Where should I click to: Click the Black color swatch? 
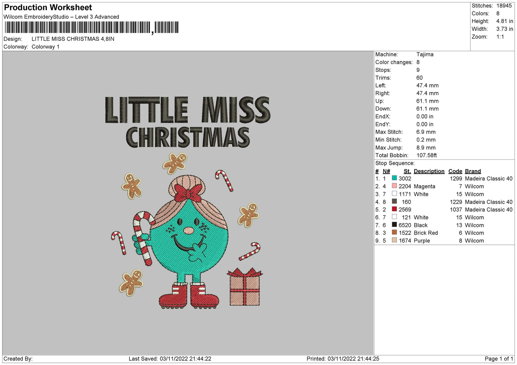394,225
